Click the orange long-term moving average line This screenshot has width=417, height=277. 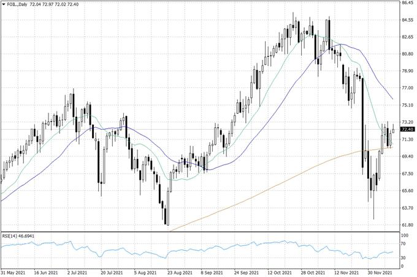coord(276,185)
